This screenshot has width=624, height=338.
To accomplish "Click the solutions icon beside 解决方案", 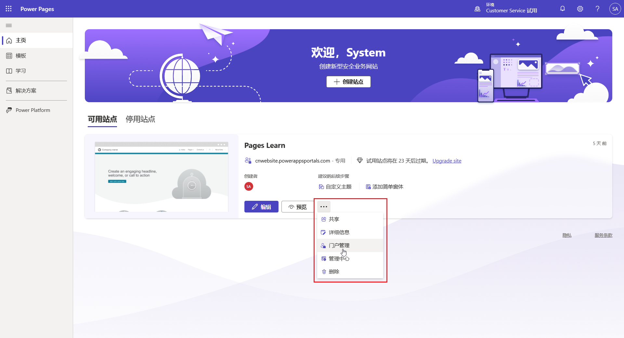I will tap(9, 91).
